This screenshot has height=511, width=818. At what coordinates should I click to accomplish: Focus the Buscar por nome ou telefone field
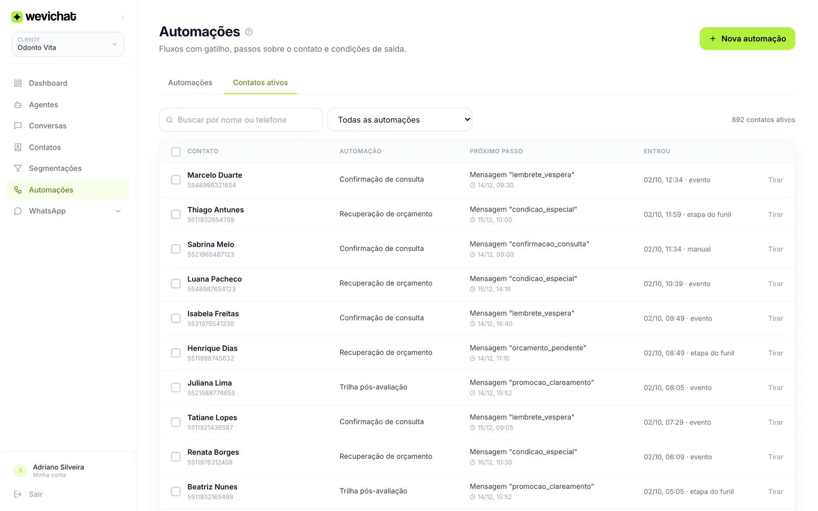[x=241, y=120]
